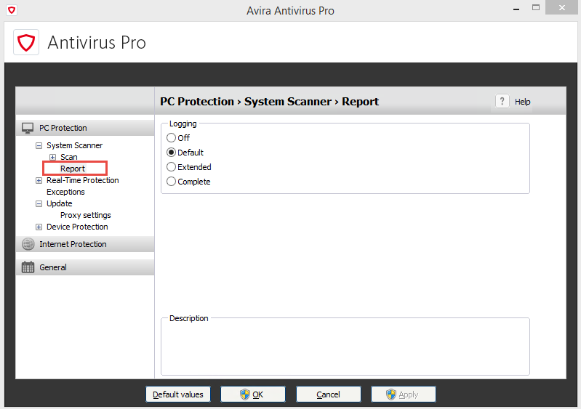Select Exceptions in the tree

coord(65,192)
